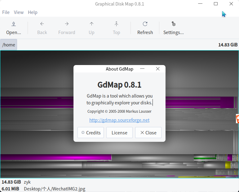
Task: Click the Close button in About dialog
Action: click(148, 133)
